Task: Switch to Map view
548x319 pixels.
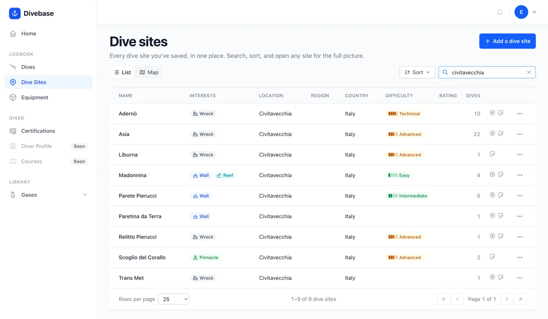Action: coord(149,72)
